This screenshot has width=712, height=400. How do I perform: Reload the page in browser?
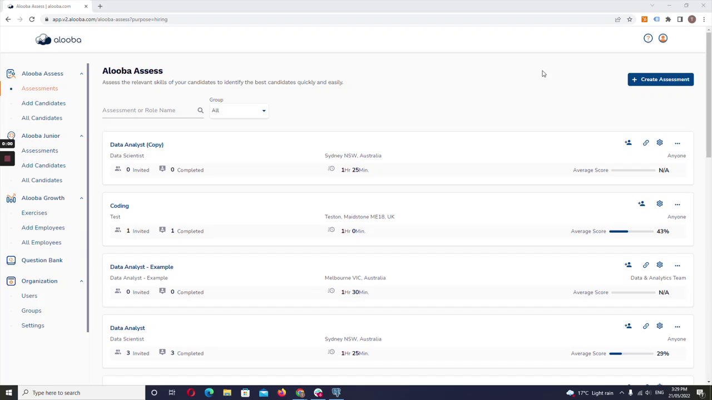click(32, 19)
